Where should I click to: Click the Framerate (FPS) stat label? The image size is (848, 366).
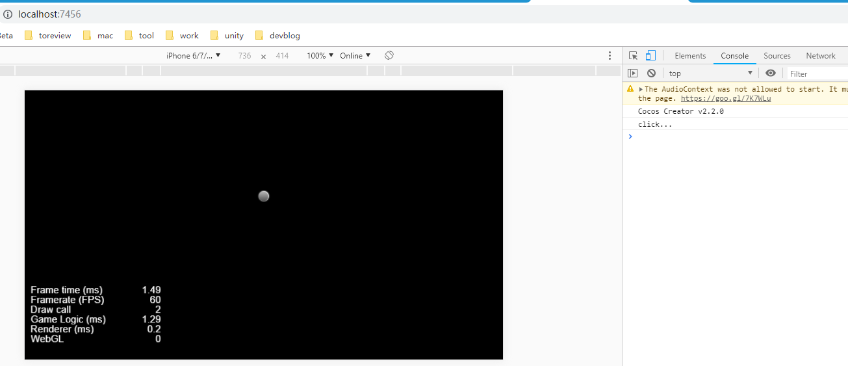coord(68,300)
